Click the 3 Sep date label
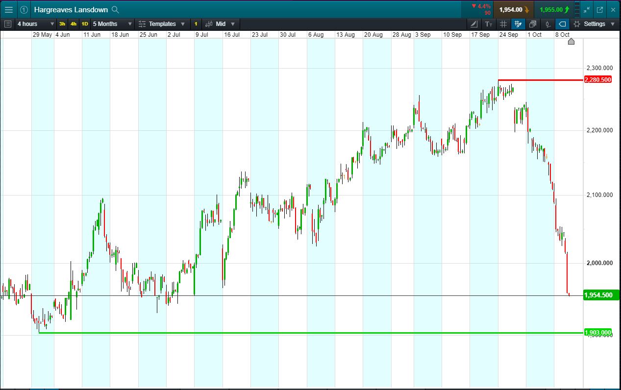The width and height of the screenshot is (621, 390). tap(423, 35)
